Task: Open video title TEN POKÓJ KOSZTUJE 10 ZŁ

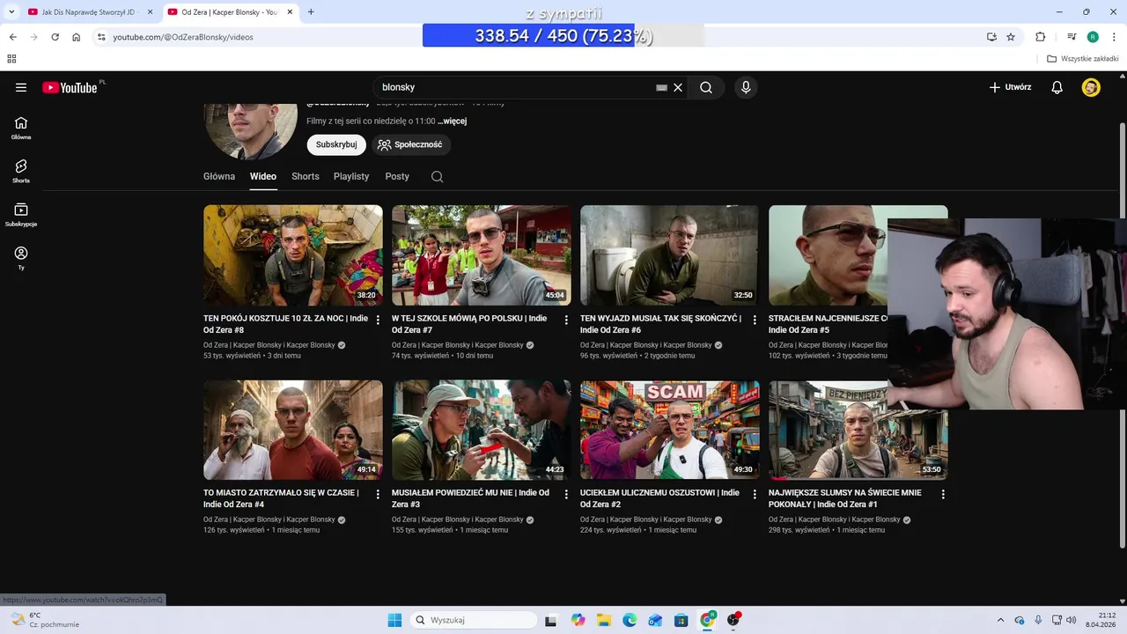Action: (285, 324)
